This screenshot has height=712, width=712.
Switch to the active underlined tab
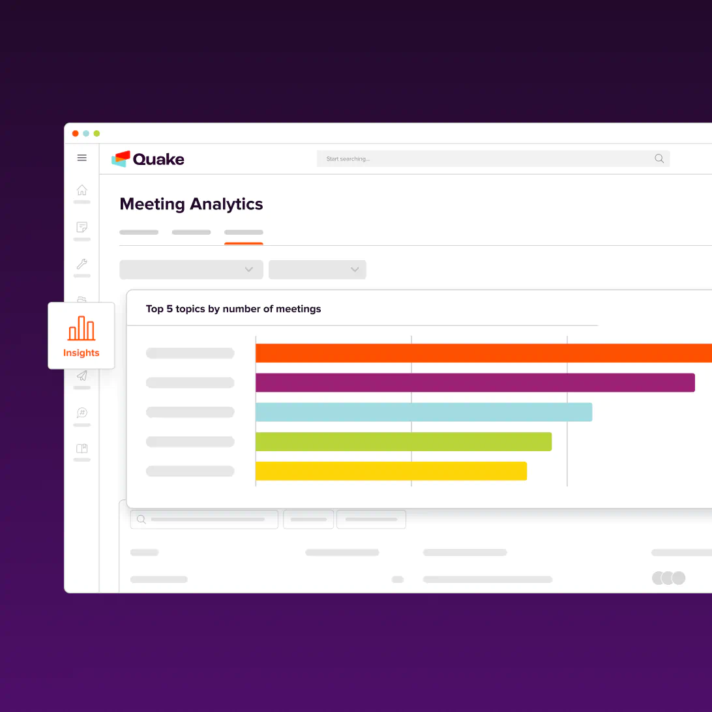[x=243, y=232]
